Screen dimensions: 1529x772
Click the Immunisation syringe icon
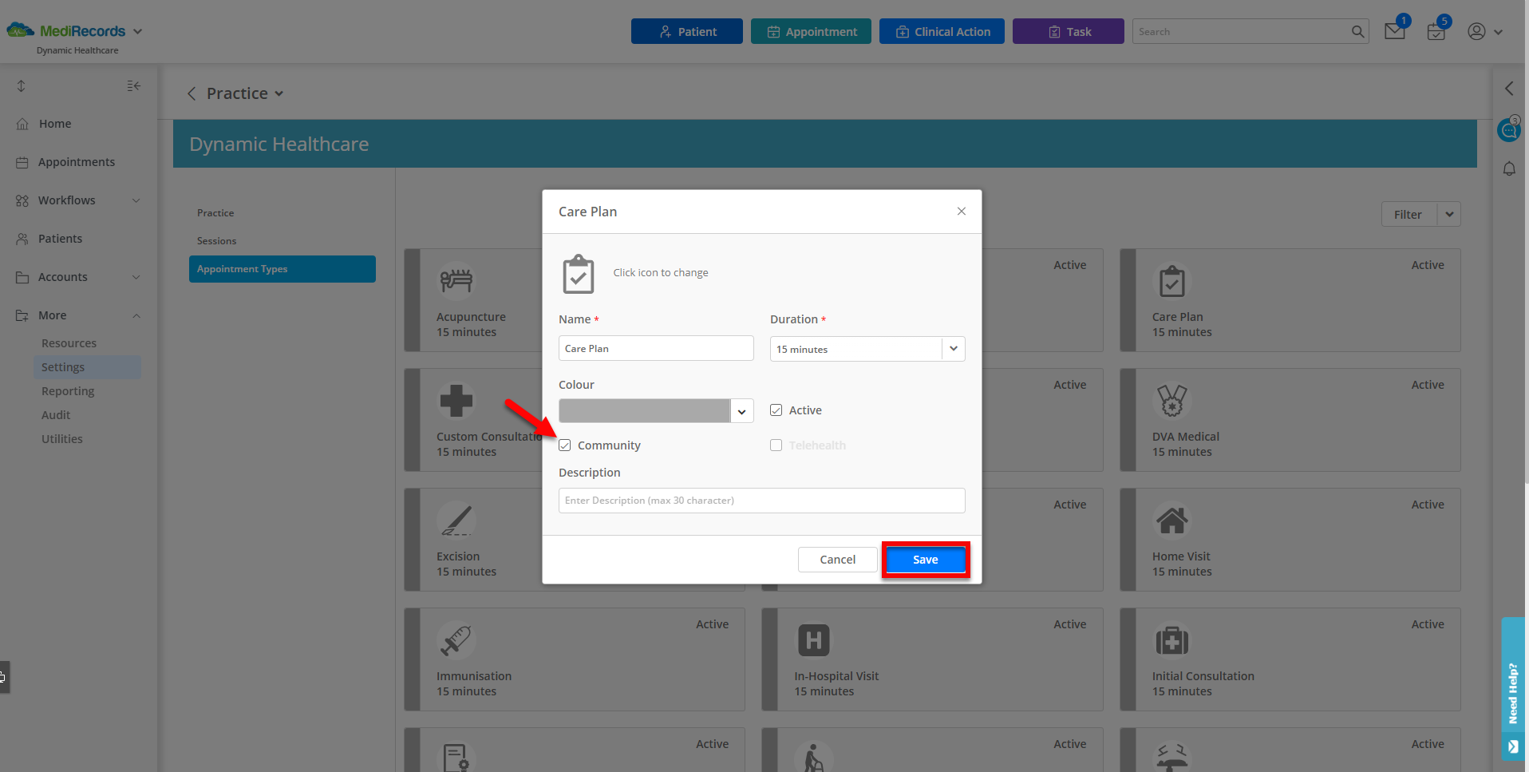(x=456, y=639)
